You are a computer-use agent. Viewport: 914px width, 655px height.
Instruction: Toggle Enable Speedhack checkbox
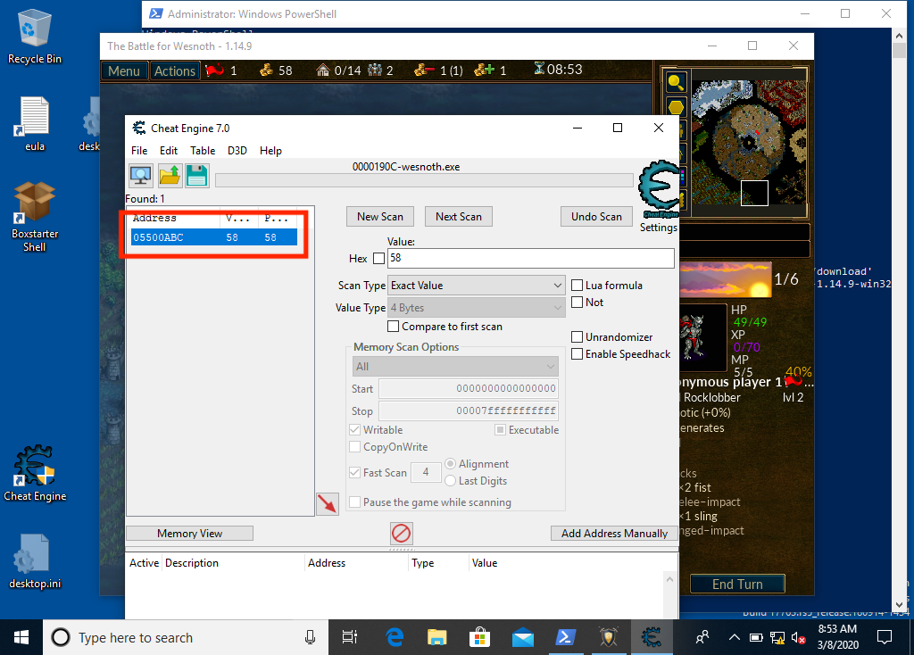(x=577, y=353)
